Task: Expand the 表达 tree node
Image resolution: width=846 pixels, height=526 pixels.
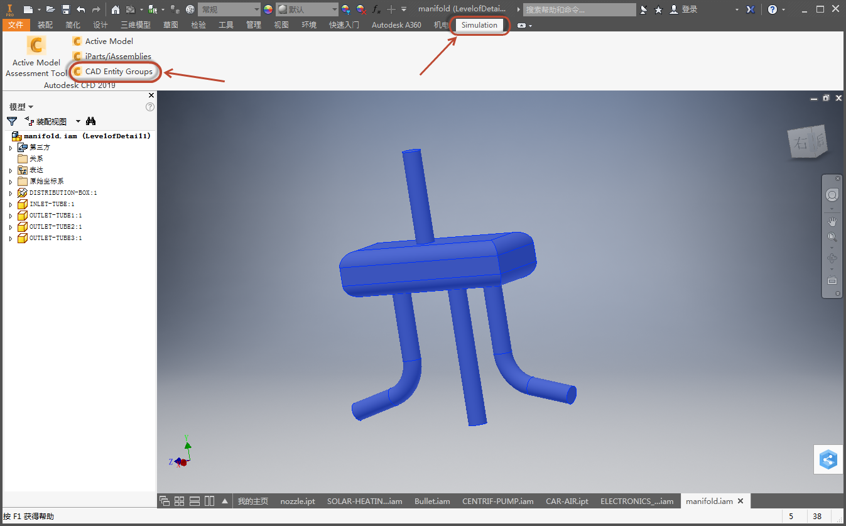Action: (10, 170)
